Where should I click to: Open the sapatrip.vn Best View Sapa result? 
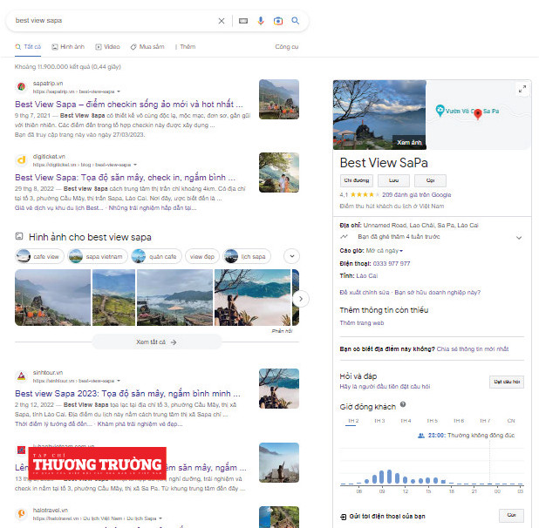tap(126, 103)
